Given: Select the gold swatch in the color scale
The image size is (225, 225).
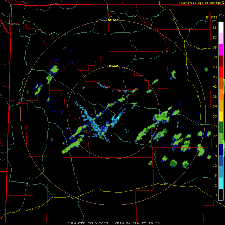Looking at the screenshot, I should [x=221, y=106].
